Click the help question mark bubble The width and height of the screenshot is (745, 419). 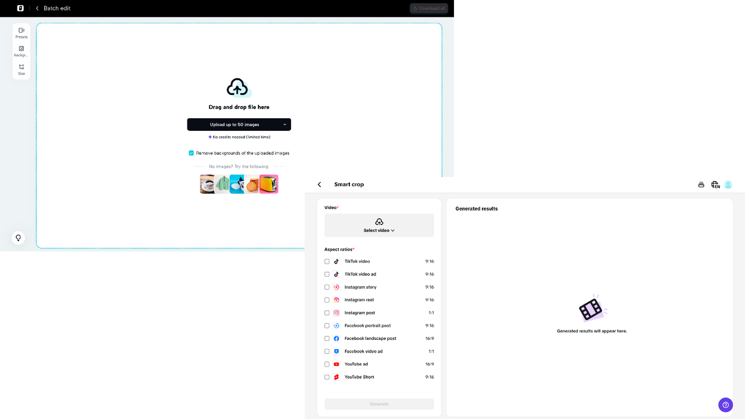click(725, 404)
